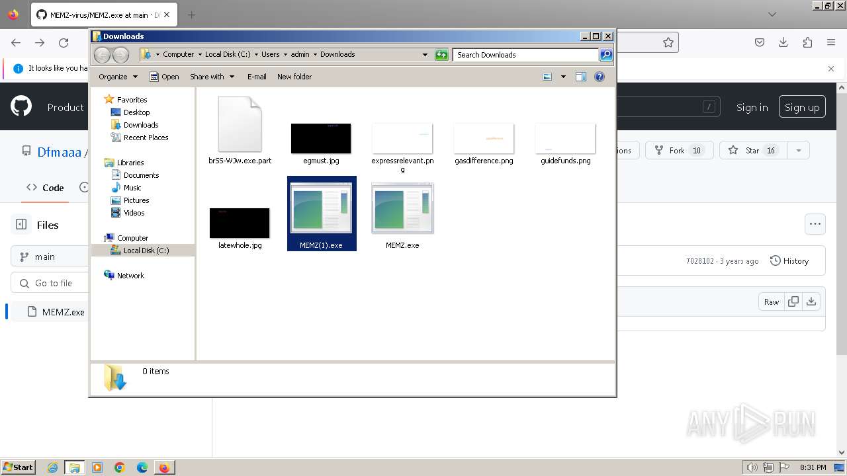The image size is (847, 476).
Task: Select the latewhole.jpg thumbnail
Action: tap(240, 223)
